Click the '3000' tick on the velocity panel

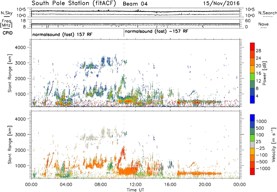point(20,134)
